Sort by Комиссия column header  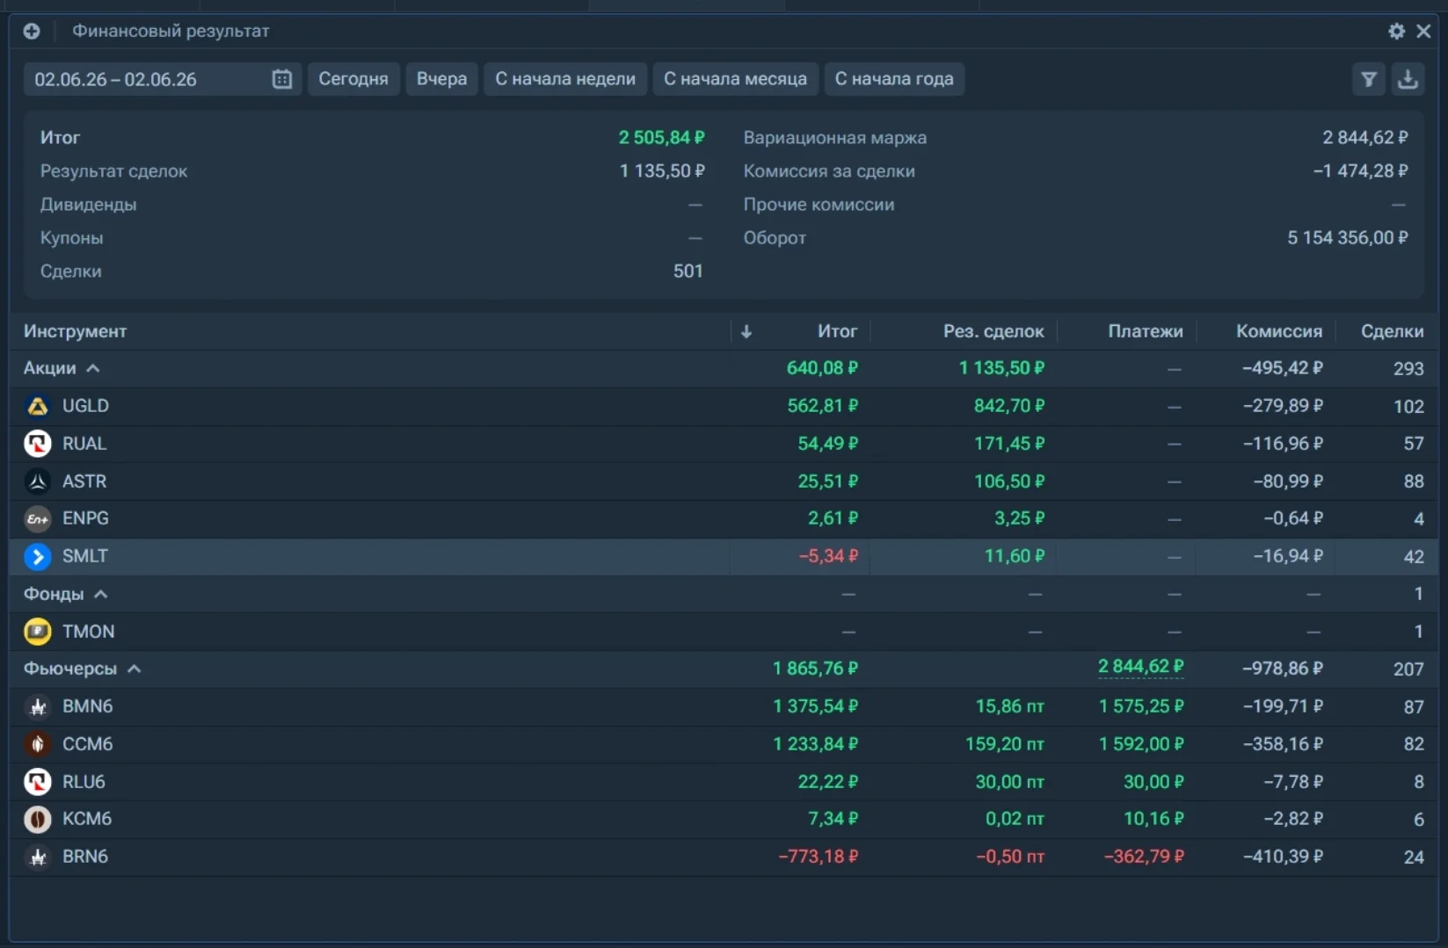(1278, 331)
